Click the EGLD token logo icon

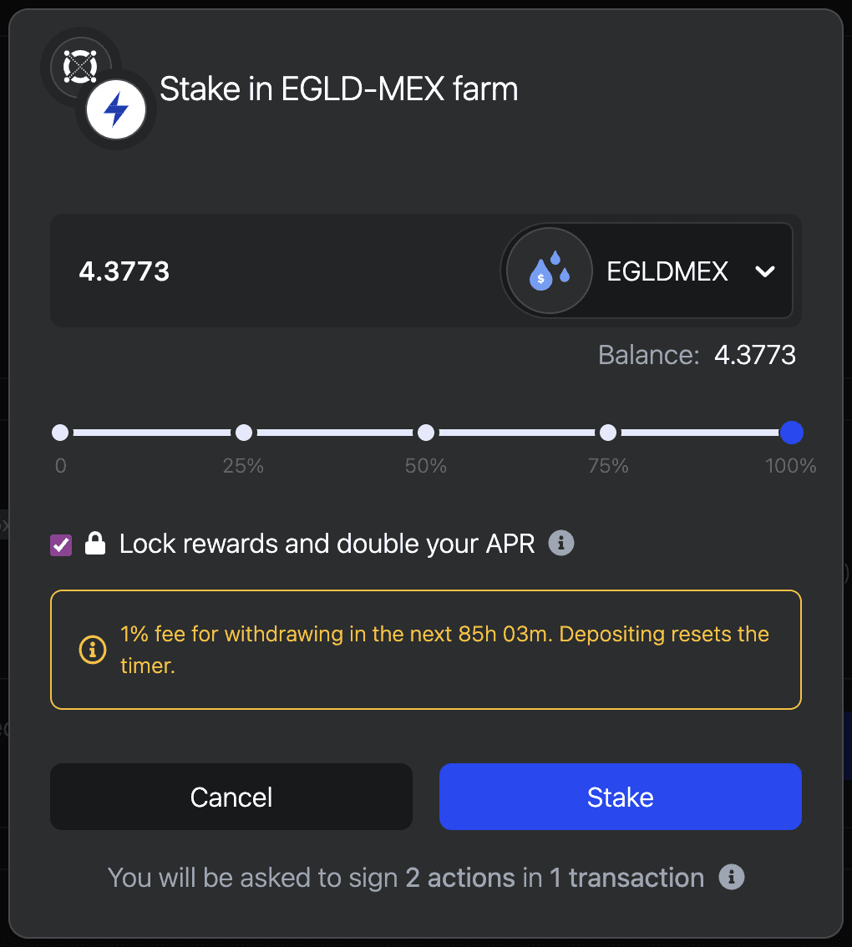click(80, 67)
